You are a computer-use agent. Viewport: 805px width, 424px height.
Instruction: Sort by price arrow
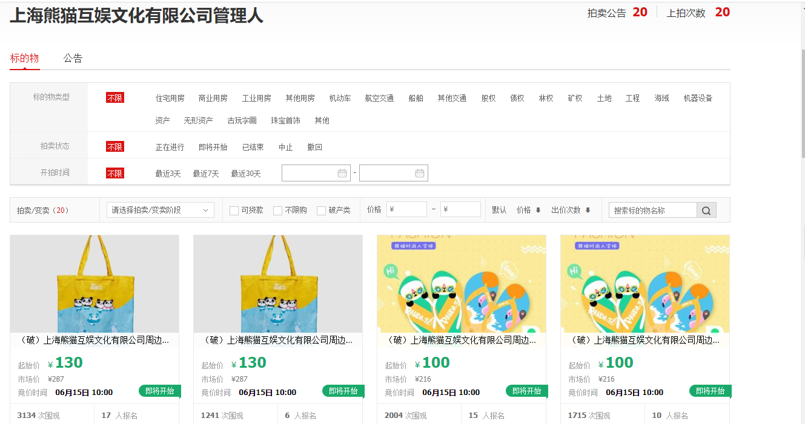538,210
